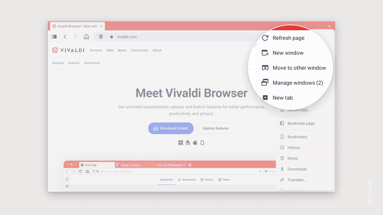The height and width of the screenshot is (215, 383).
Task: Click the Download Vivaldi button
Action: click(171, 128)
